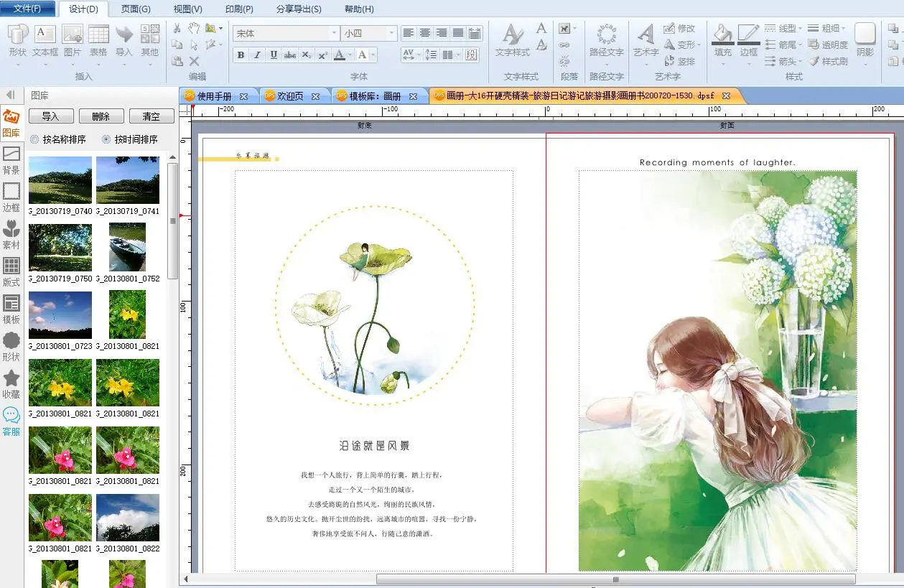Switch to the 页面(G) ribbon tab
Viewport: 904px width, 588px height.
point(136,9)
